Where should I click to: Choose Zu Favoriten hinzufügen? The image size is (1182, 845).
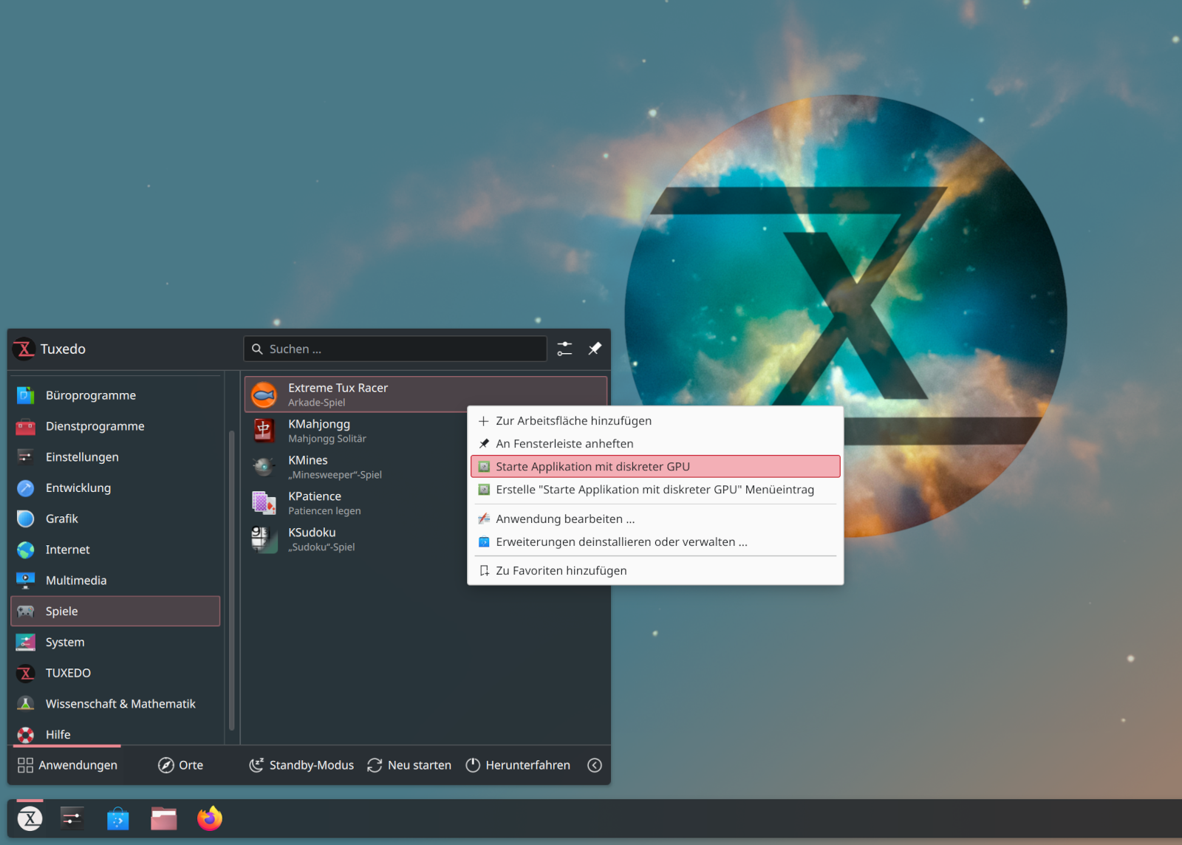[x=655, y=571]
